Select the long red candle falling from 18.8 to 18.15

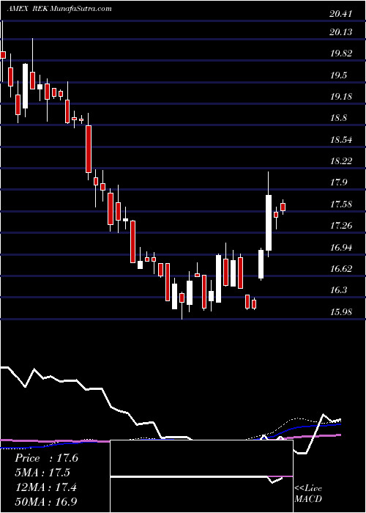point(89,149)
